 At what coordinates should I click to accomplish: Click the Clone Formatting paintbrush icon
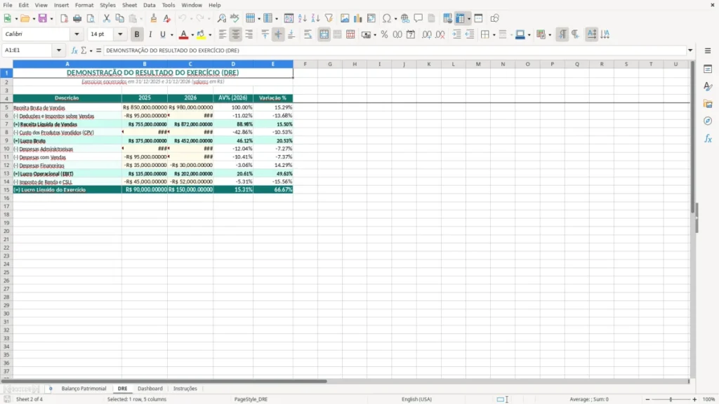click(x=154, y=18)
